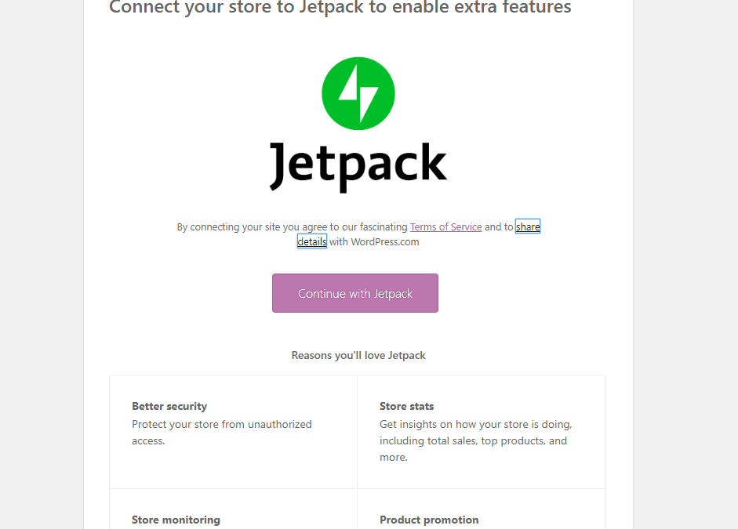
Task: Select the Store stats feature title
Action: click(x=407, y=406)
